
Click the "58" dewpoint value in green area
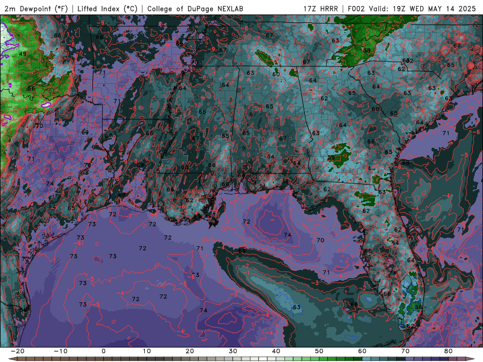366,51
